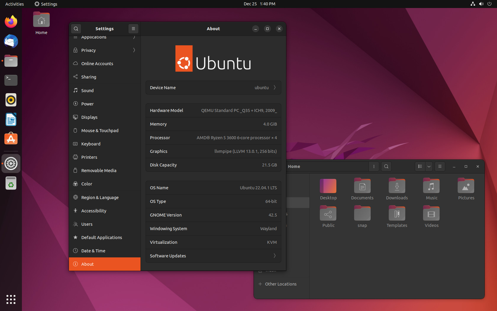Open the Documents folder in Files

(362, 190)
